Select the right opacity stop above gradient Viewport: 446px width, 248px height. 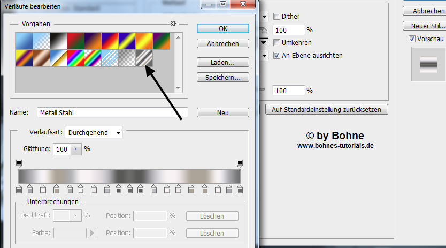point(240,163)
